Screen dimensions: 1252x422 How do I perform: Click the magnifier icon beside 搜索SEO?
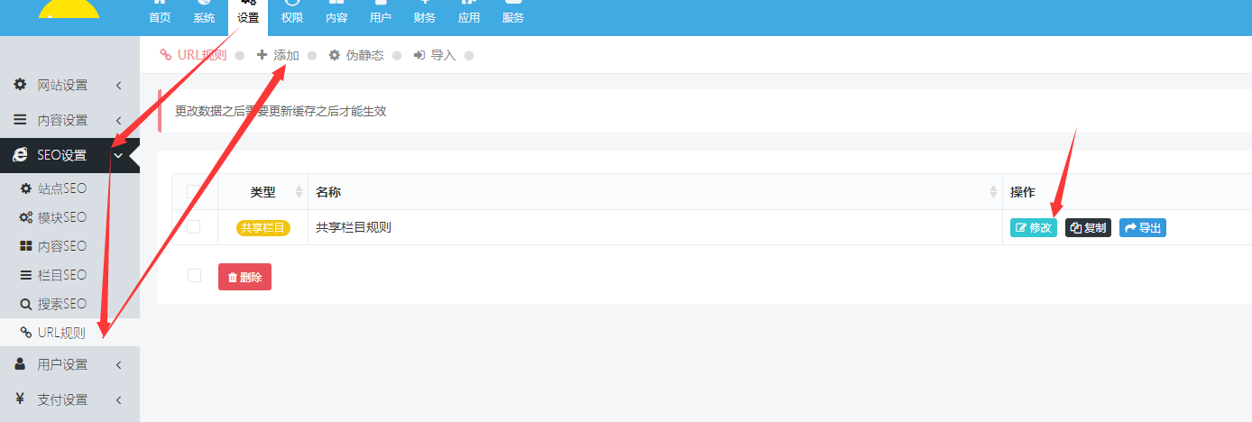pos(26,304)
